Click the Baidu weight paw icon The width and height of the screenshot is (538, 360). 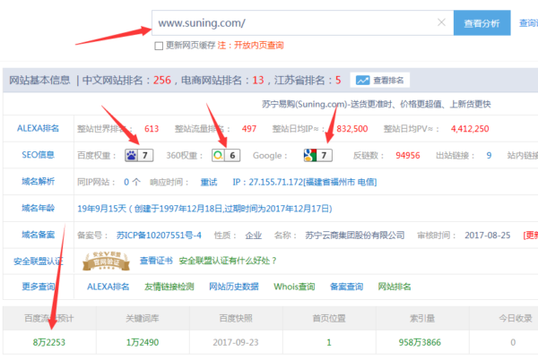pyautogui.click(x=131, y=155)
